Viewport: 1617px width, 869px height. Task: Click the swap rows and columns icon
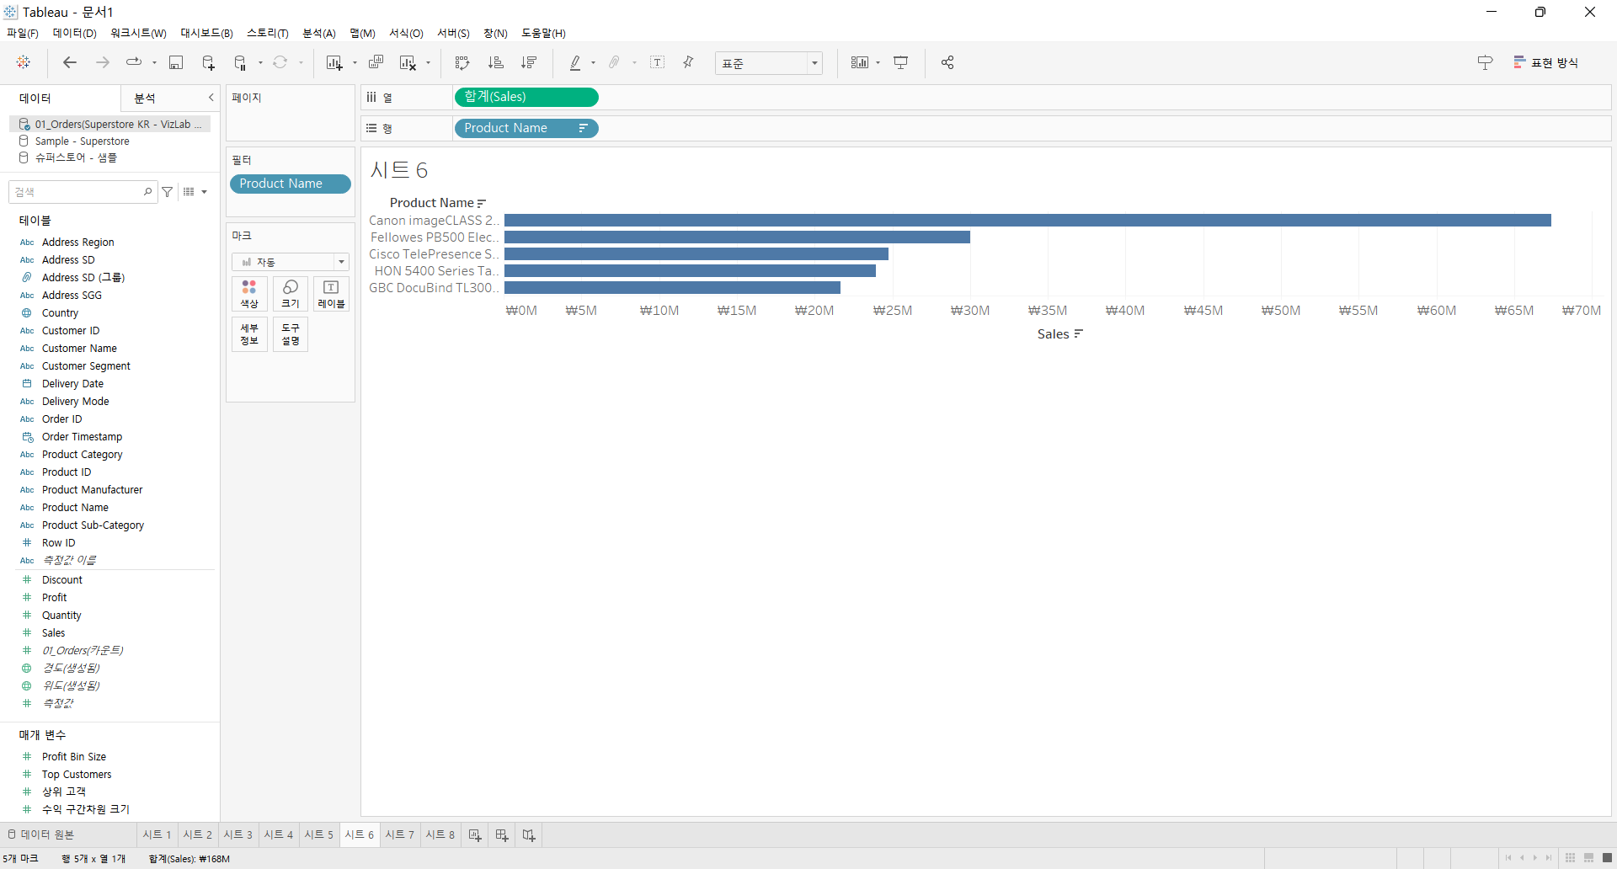click(x=462, y=62)
